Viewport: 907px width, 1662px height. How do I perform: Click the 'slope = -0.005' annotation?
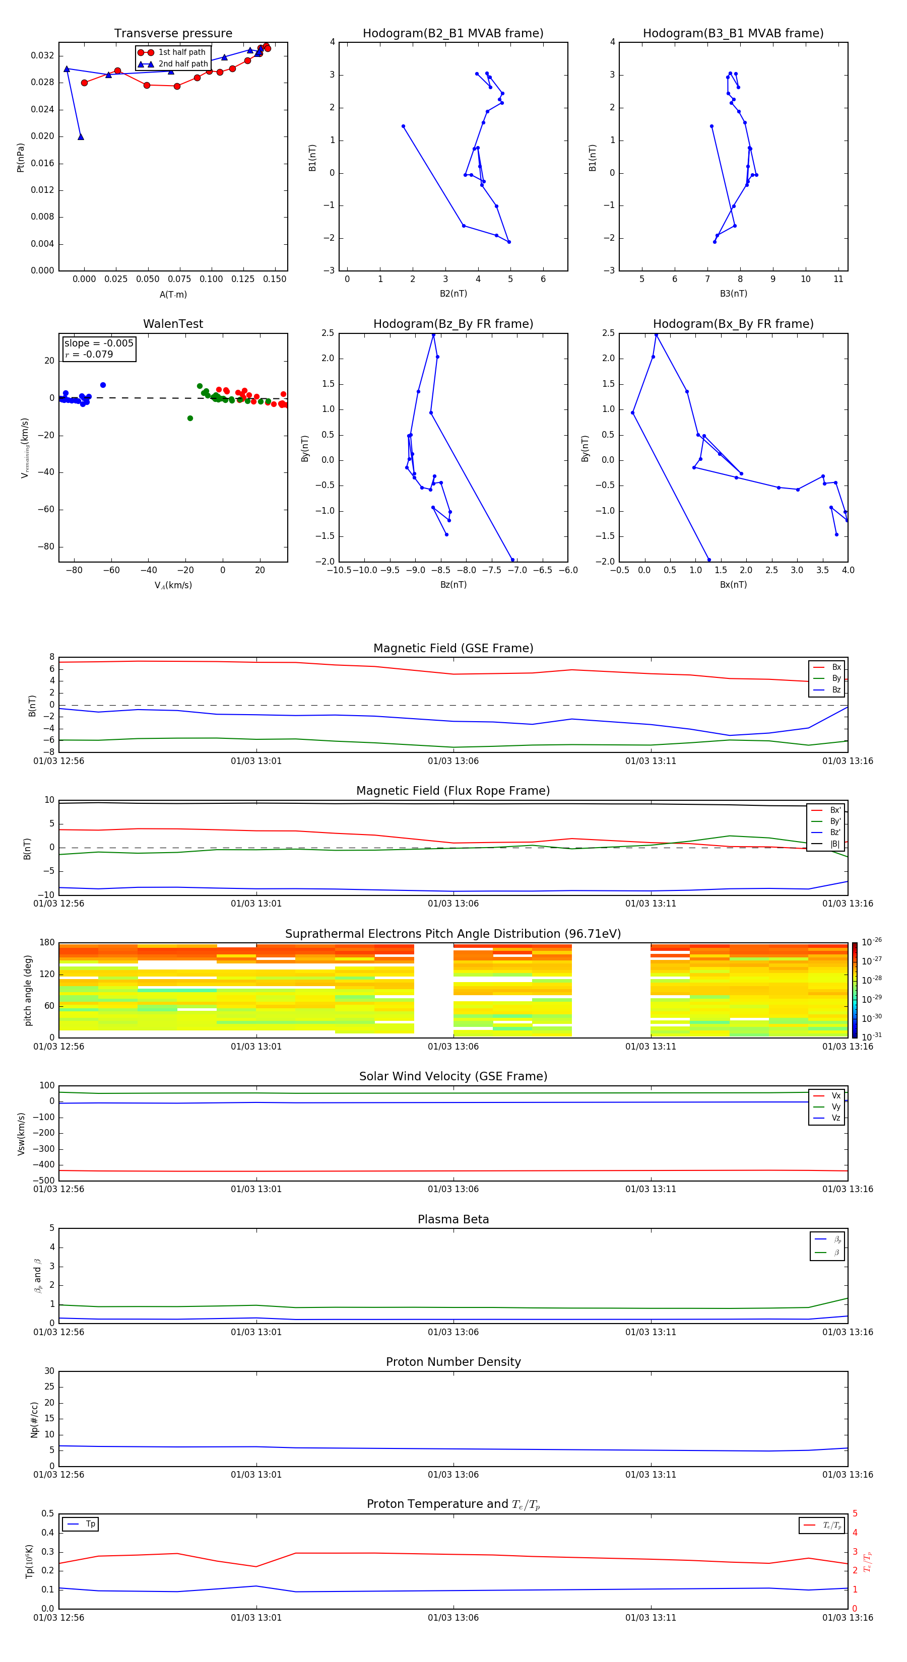(x=99, y=343)
